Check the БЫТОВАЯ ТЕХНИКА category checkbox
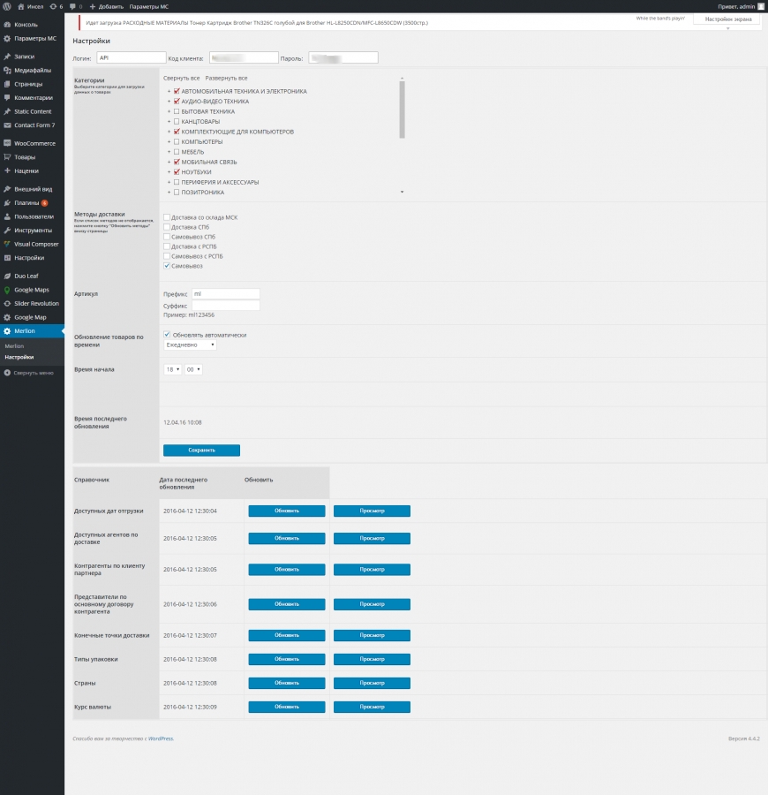Screen dimensions: 768x795 177,112
